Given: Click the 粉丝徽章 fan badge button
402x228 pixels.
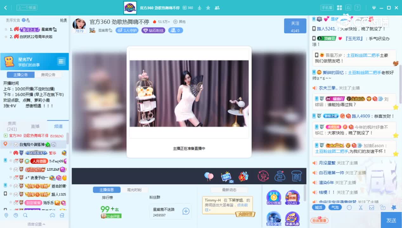Looking at the screenshot, I should 319,220.
